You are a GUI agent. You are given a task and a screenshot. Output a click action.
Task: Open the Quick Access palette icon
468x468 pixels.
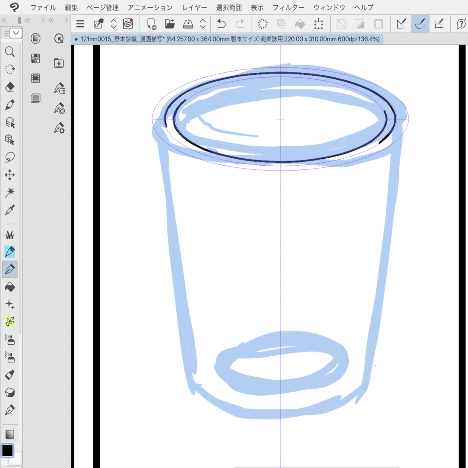pos(59,38)
